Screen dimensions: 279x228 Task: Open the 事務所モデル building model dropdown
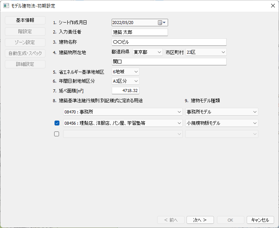(222, 112)
